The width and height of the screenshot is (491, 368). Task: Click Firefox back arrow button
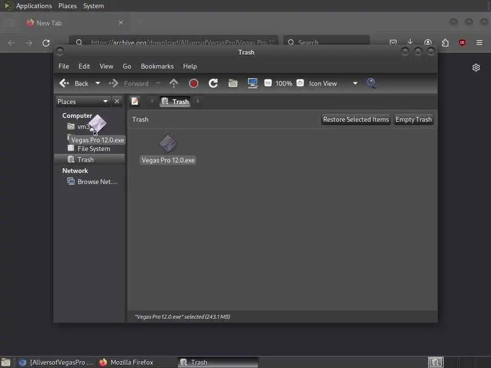click(12, 43)
